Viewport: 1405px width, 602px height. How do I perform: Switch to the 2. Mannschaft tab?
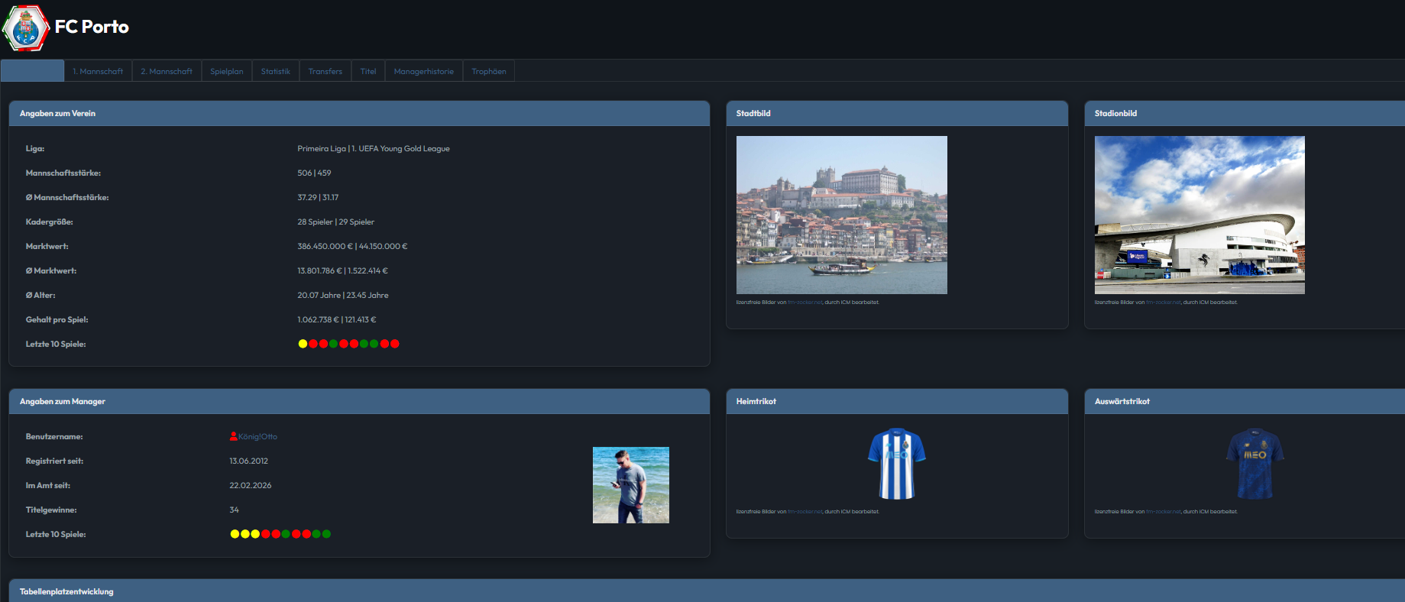[x=167, y=71]
